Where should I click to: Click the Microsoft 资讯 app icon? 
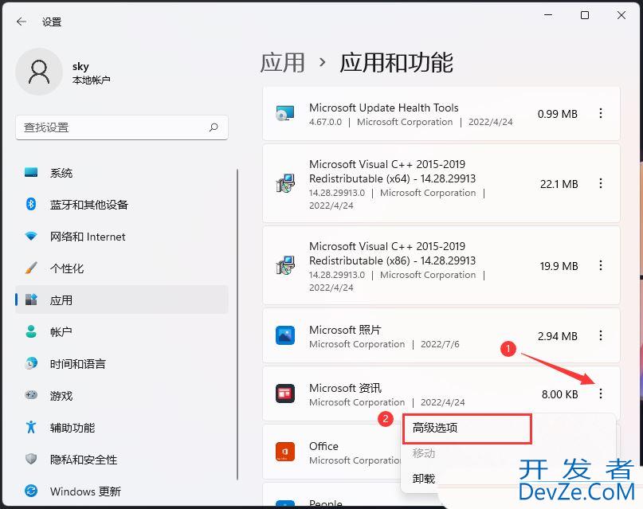tap(285, 393)
